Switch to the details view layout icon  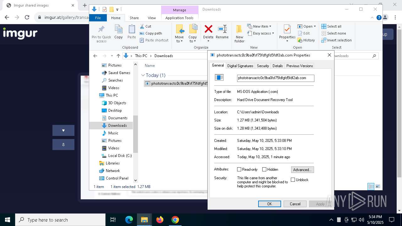371,186
